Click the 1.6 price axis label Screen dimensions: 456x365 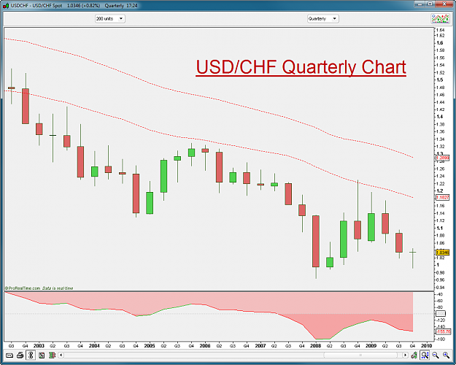(440, 43)
